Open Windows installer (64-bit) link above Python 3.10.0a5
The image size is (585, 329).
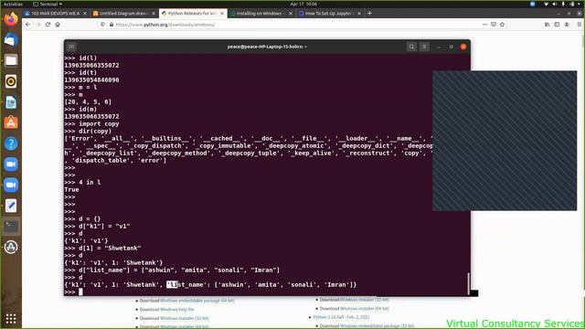click(364, 309)
